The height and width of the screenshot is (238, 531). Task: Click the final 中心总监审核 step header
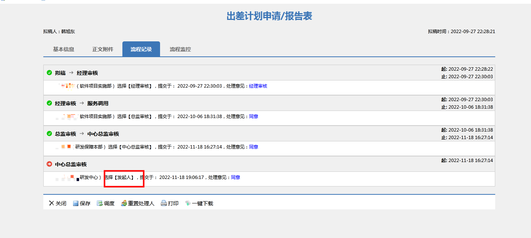(71, 164)
